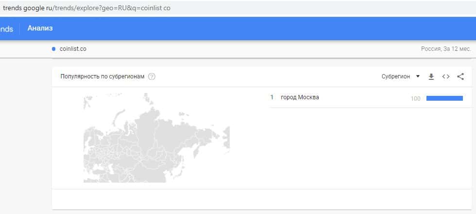Click the blue popularity bar for Москва
This screenshot has width=476, height=214.
click(x=444, y=98)
